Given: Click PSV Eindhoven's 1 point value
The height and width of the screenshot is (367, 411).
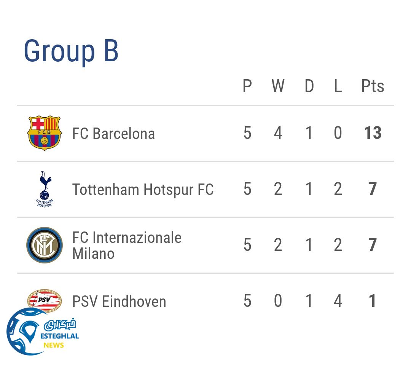Looking at the screenshot, I should [372, 301].
